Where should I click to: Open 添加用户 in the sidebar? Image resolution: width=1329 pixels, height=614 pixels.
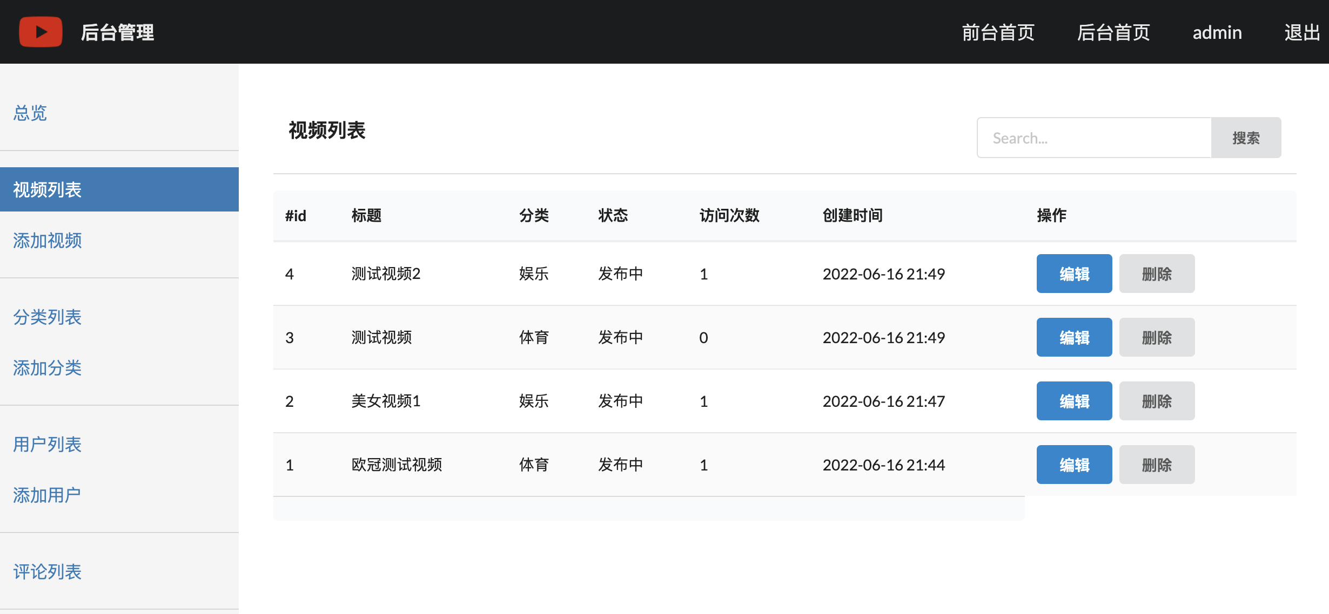tap(48, 495)
